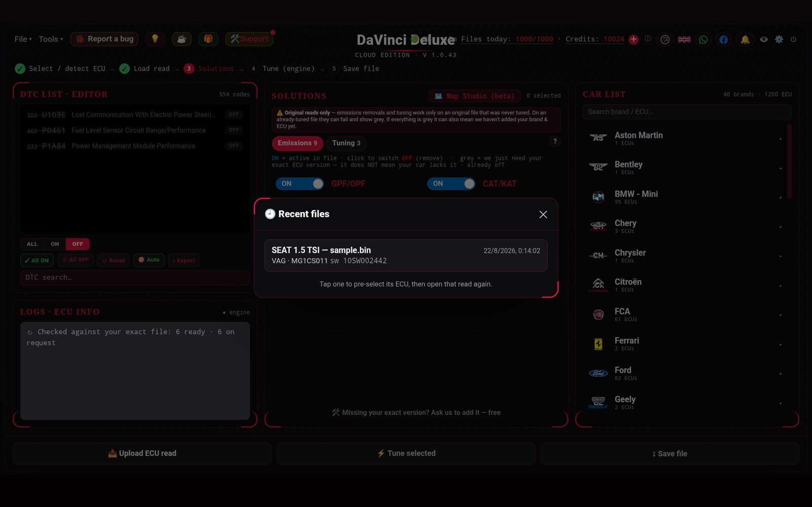The image size is (812, 507).
Task: Click Tune selected button
Action: (x=406, y=453)
